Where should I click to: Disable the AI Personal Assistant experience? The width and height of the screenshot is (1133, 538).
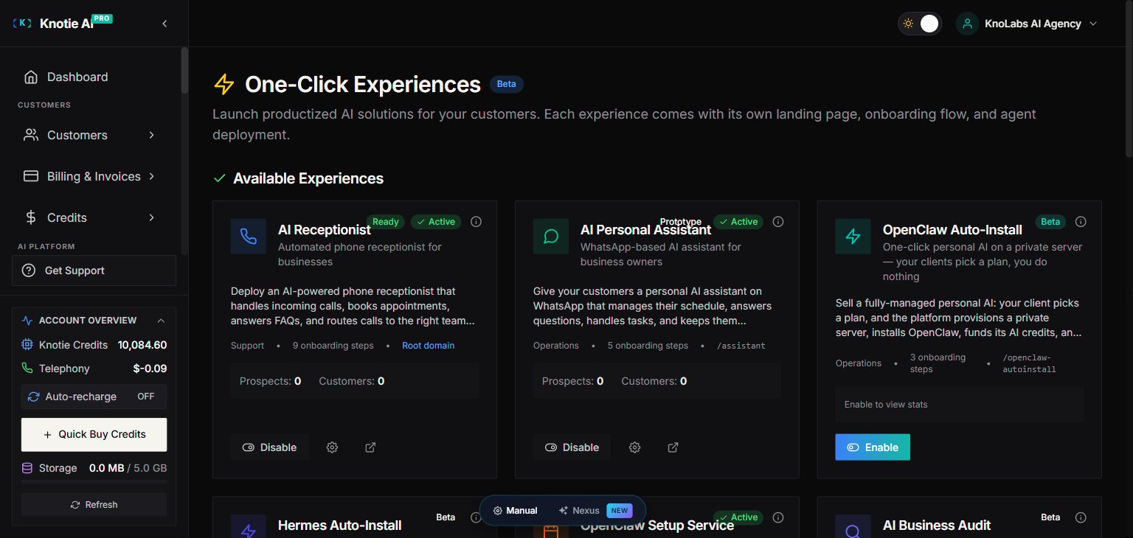(572, 447)
